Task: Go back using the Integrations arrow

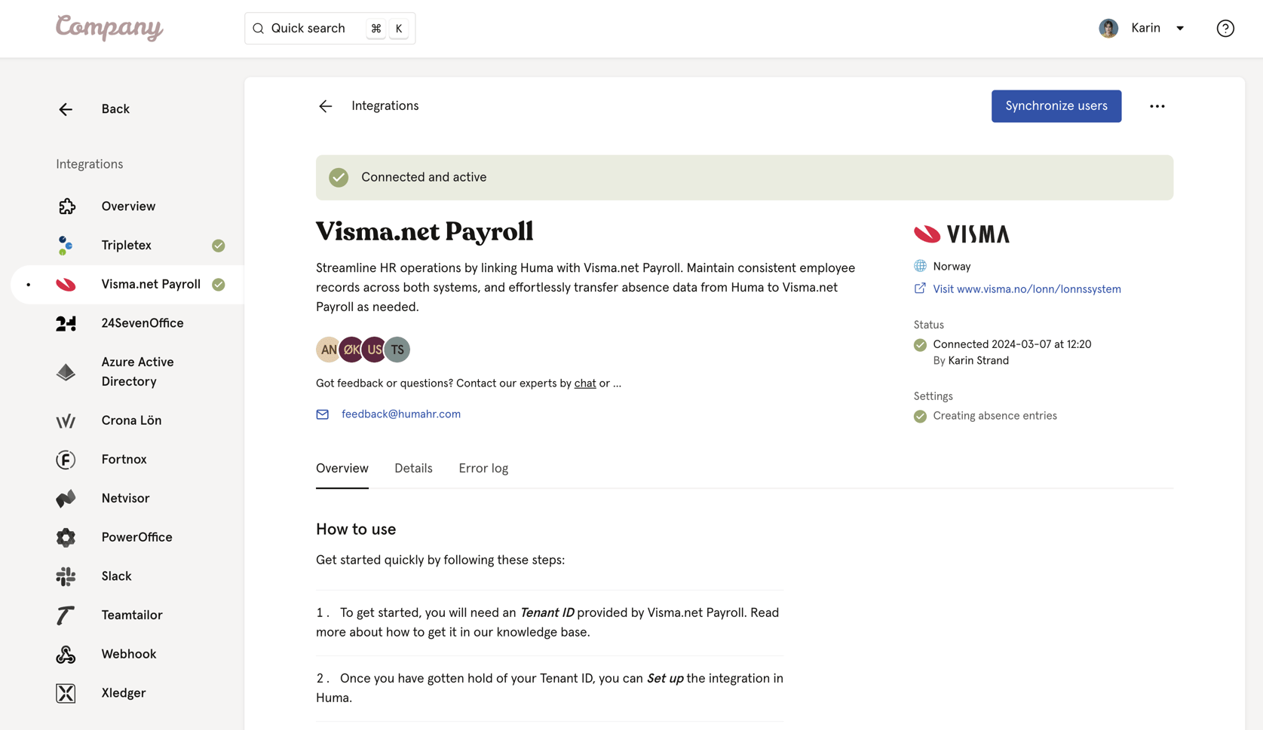Action: (x=325, y=105)
